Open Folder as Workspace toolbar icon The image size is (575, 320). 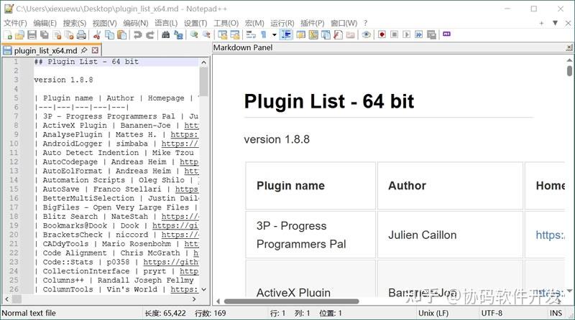(351, 34)
